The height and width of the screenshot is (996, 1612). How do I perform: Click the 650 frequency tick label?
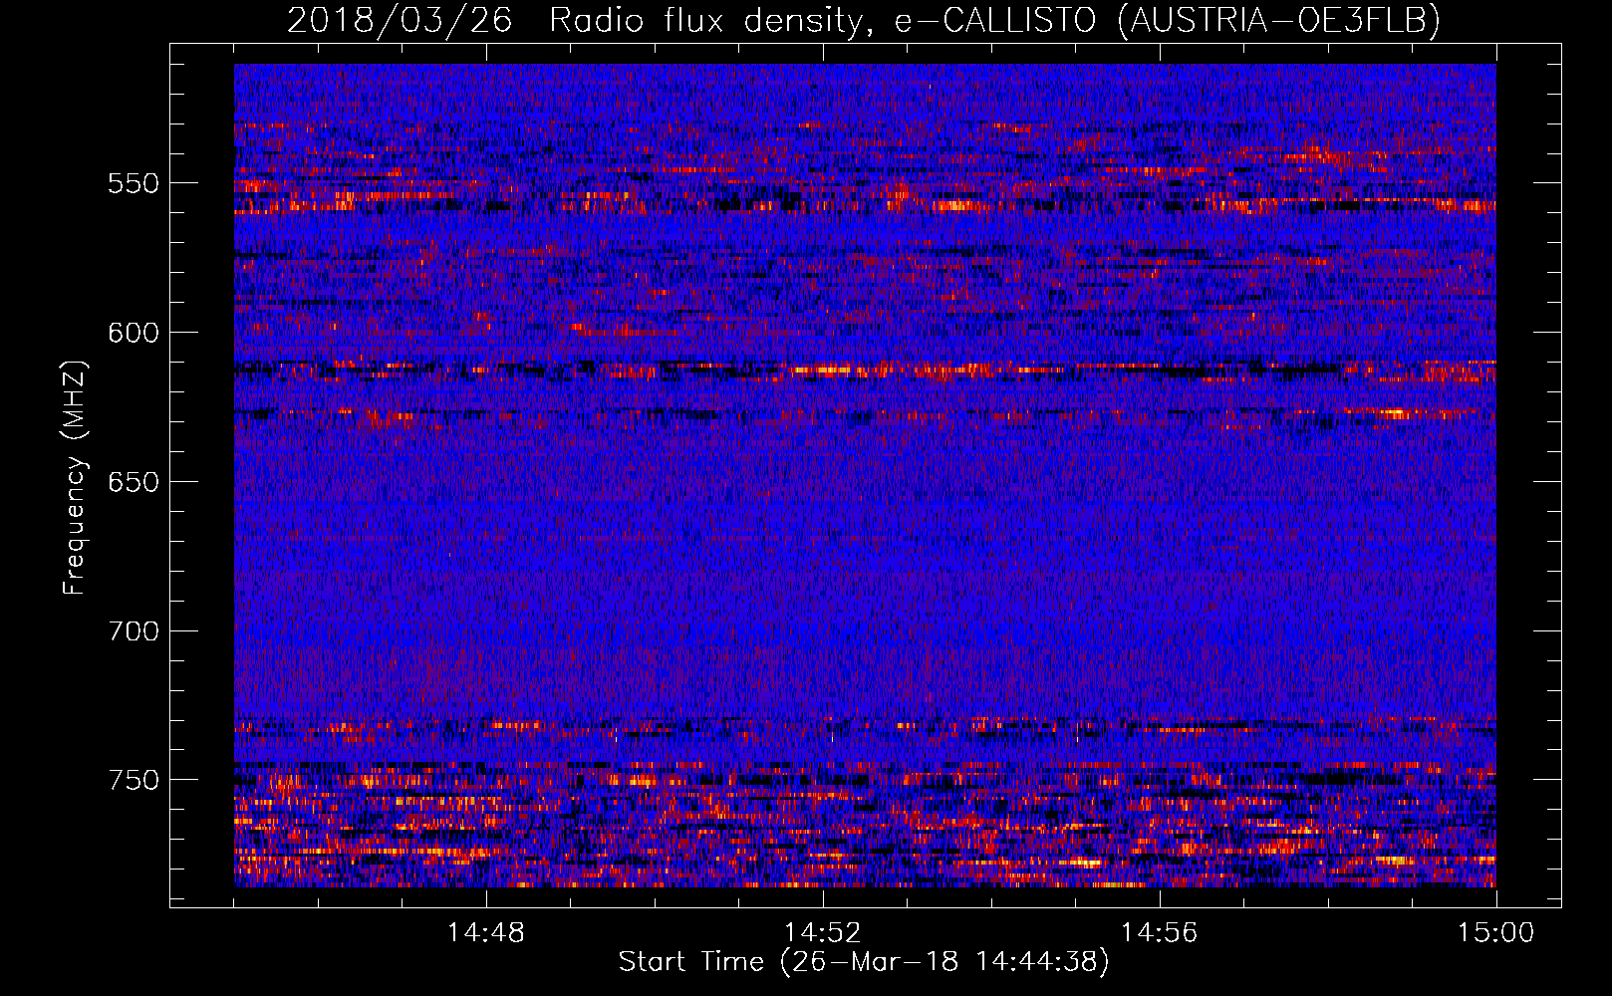click(x=134, y=482)
